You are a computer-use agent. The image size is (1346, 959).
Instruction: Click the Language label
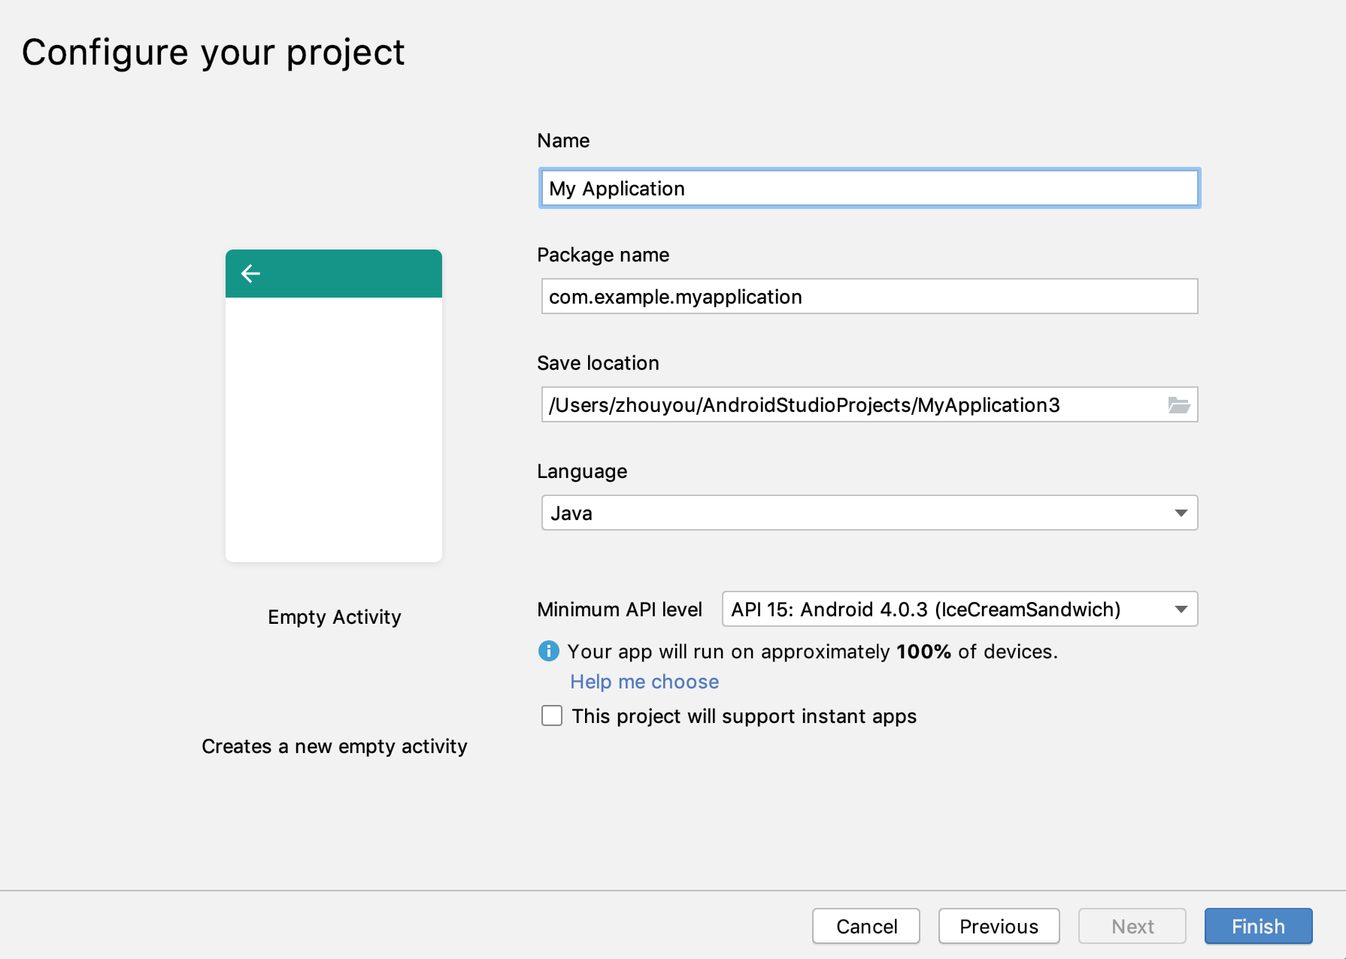(582, 472)
